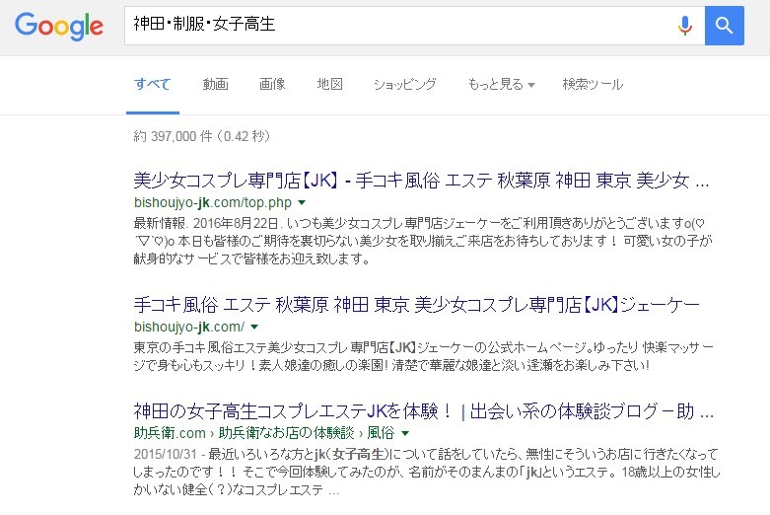Activate voice search microphone icon

coord(684,26)
